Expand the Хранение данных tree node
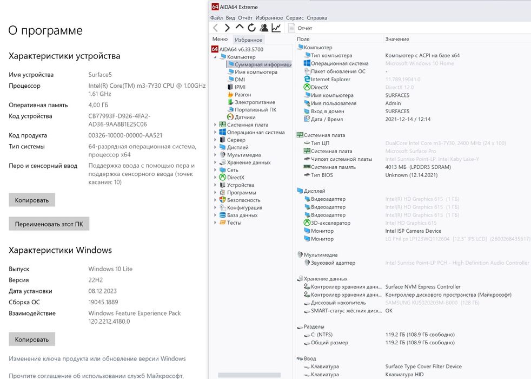The height and width of the screenshot is (379, 531). pyautogui.click(x=215, y=162)
